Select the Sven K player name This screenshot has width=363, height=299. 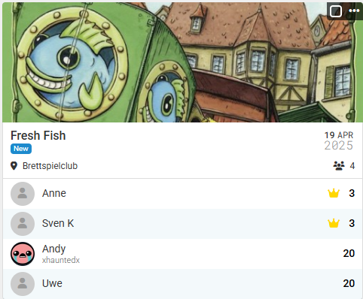(58, 223)
